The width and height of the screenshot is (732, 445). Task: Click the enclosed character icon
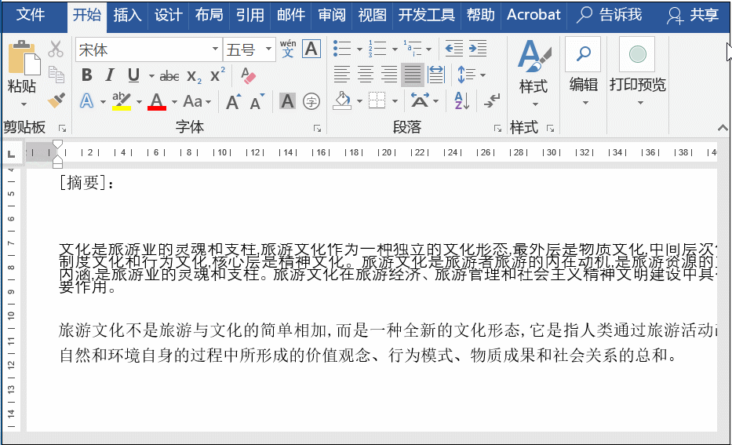coord(311,101)
